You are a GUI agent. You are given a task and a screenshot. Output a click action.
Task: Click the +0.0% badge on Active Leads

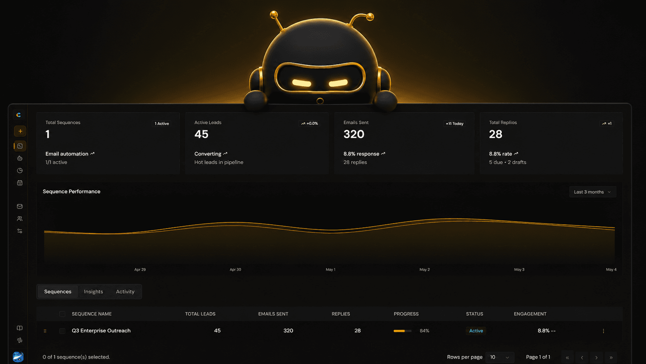(x=309, y=123)
